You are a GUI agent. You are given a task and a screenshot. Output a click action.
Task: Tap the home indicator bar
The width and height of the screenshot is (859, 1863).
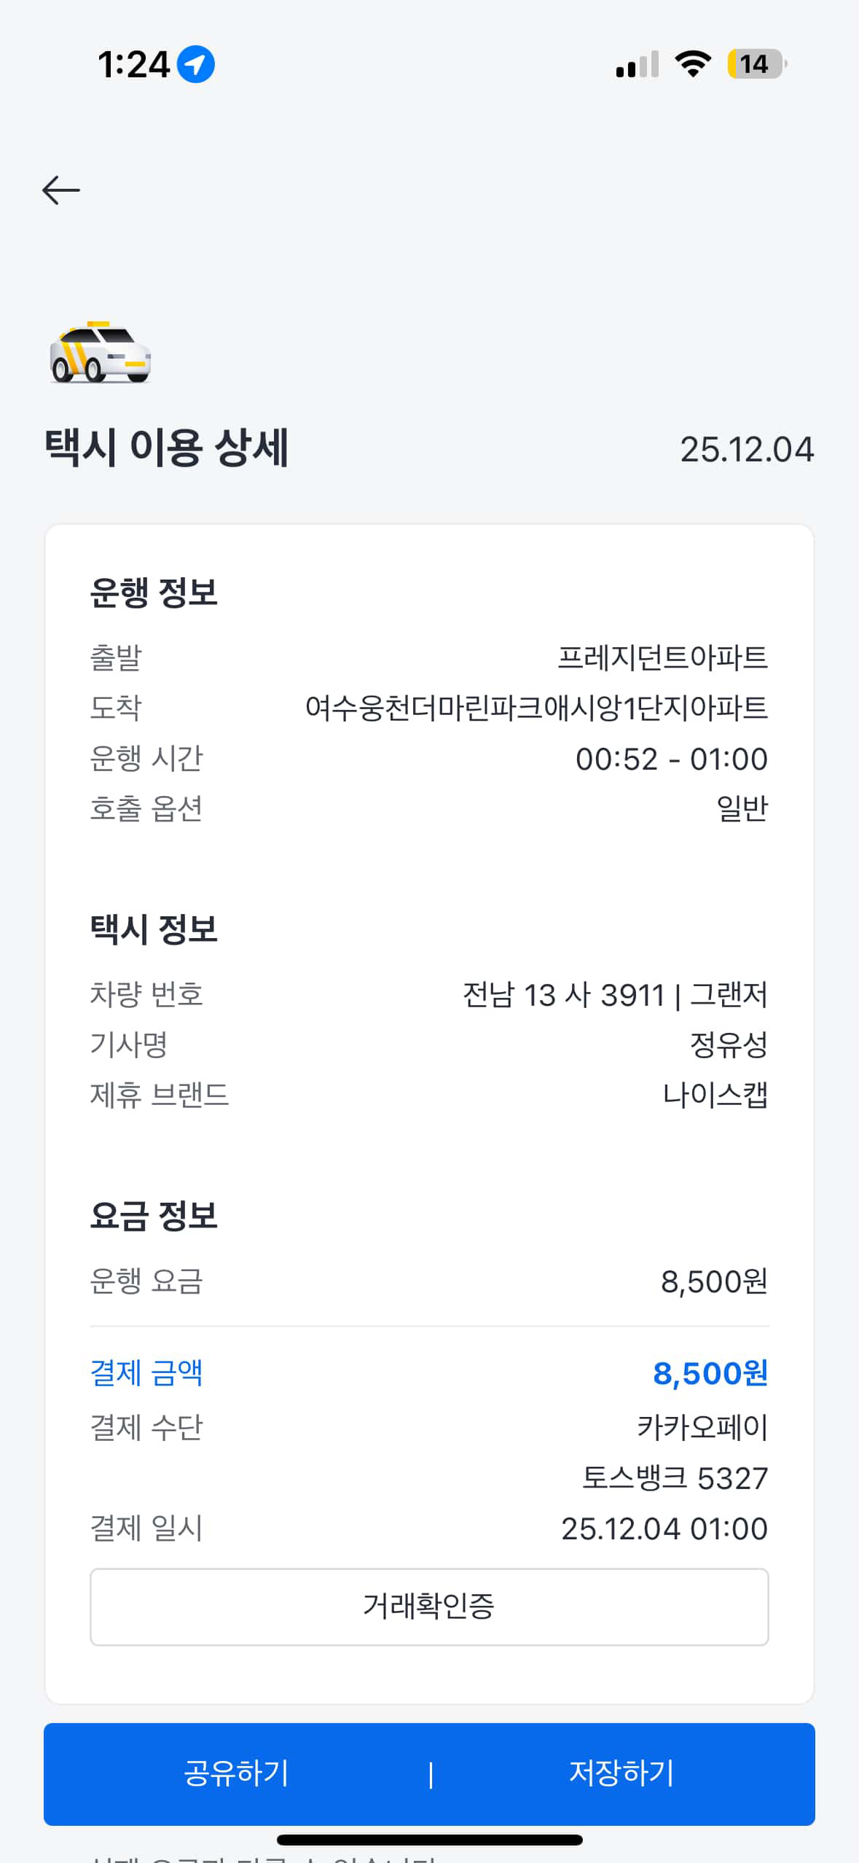point(429,1840)
